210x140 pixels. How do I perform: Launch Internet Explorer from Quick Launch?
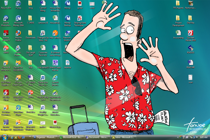(12, 137)
